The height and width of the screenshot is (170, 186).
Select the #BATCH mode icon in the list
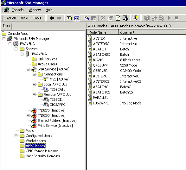coord(90,49)
